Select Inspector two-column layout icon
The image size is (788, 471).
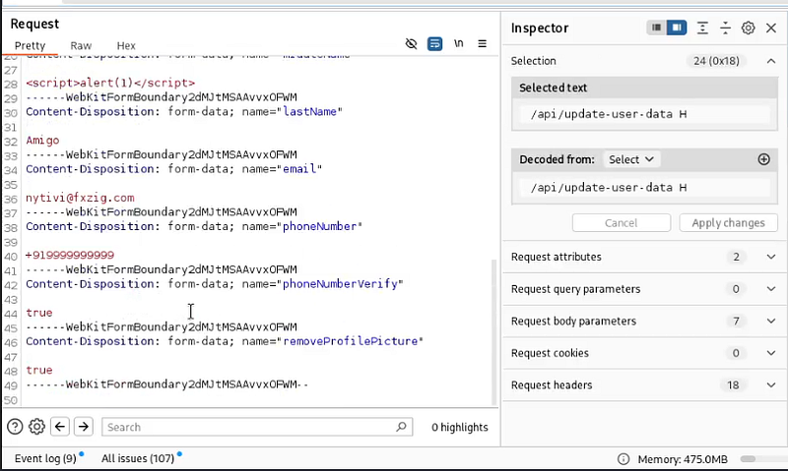tap(677, 28)
